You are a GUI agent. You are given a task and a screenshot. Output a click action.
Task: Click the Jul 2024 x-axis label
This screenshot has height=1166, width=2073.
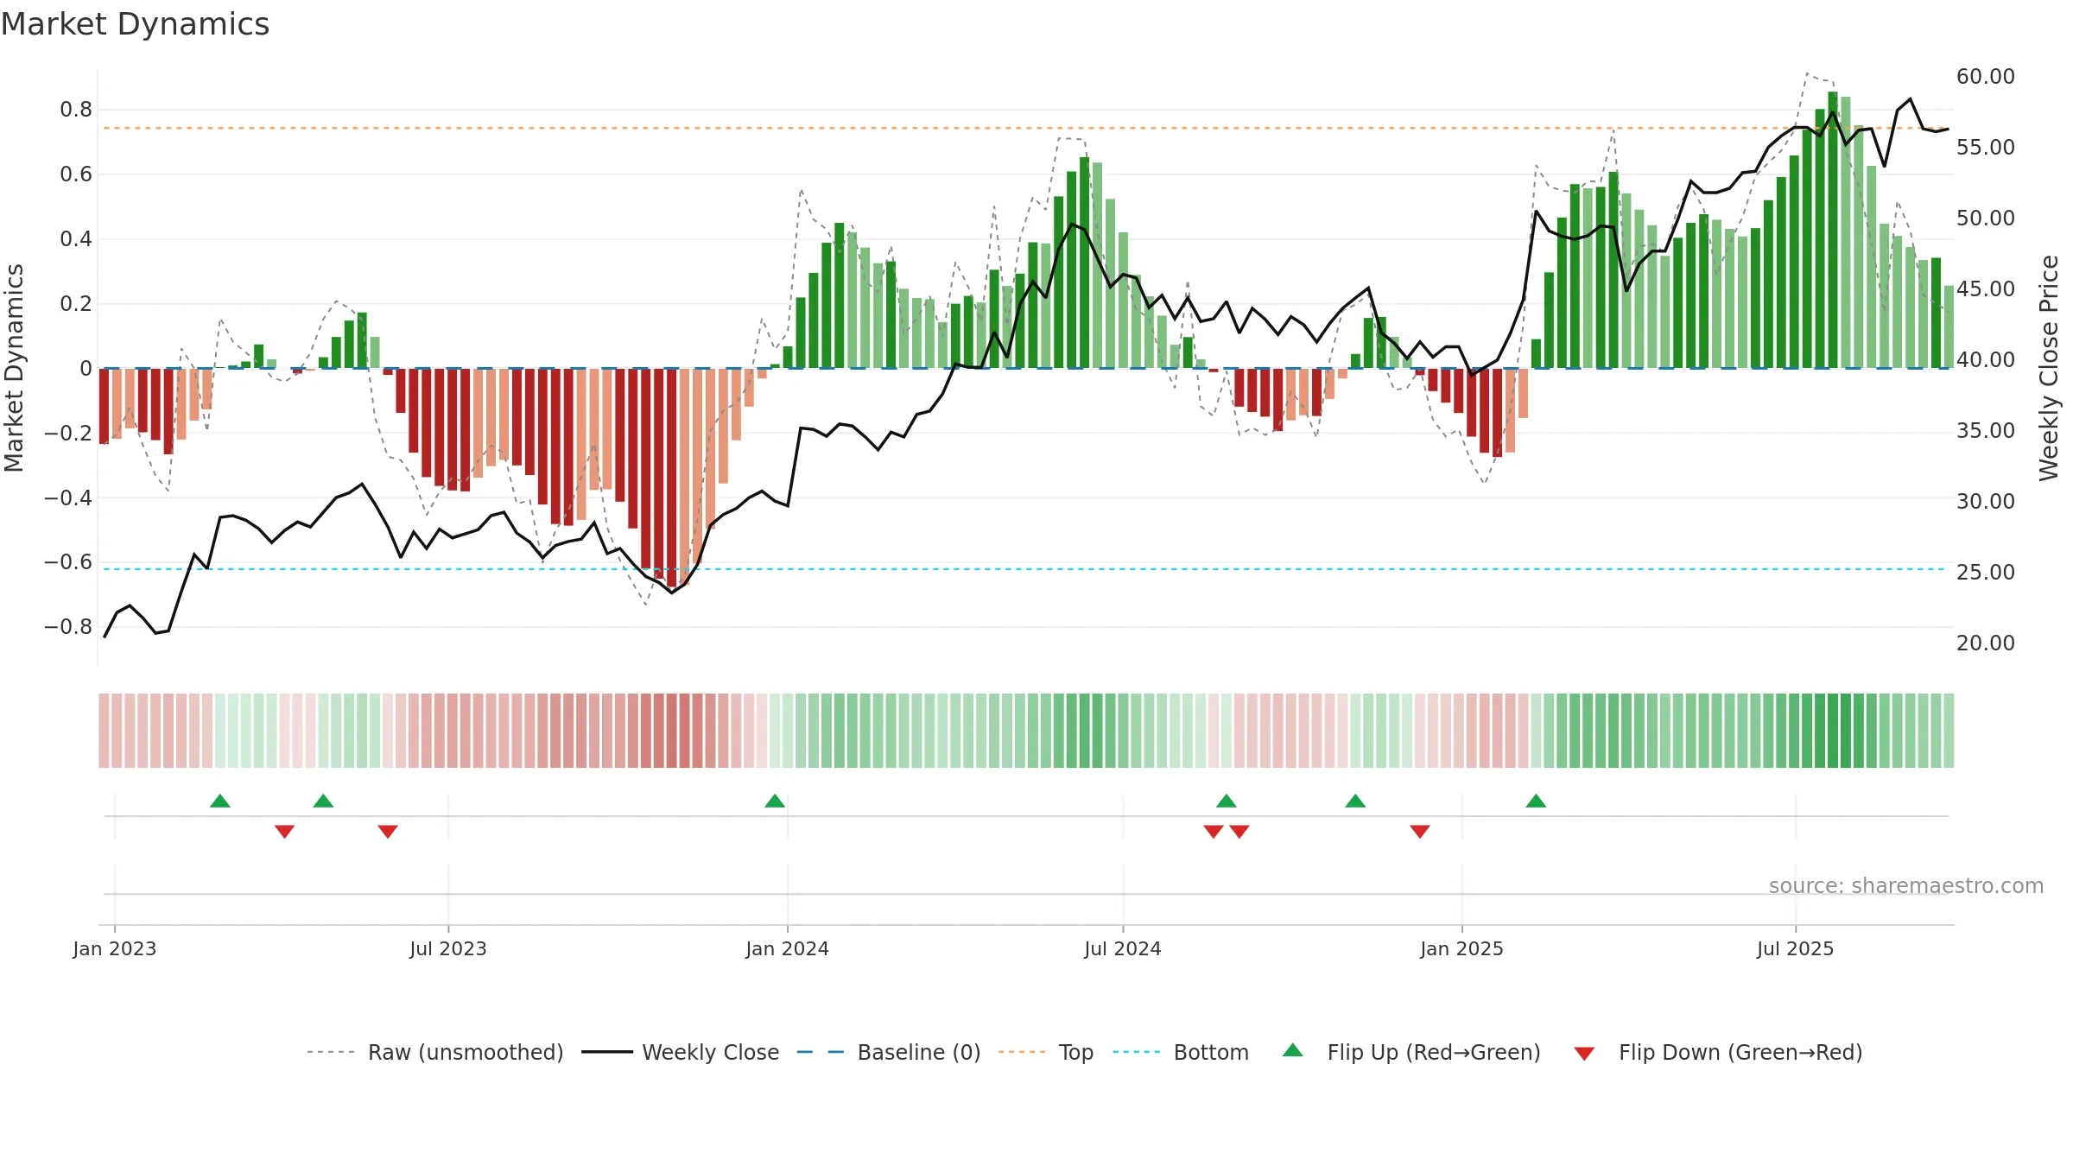coord(1123,949)
